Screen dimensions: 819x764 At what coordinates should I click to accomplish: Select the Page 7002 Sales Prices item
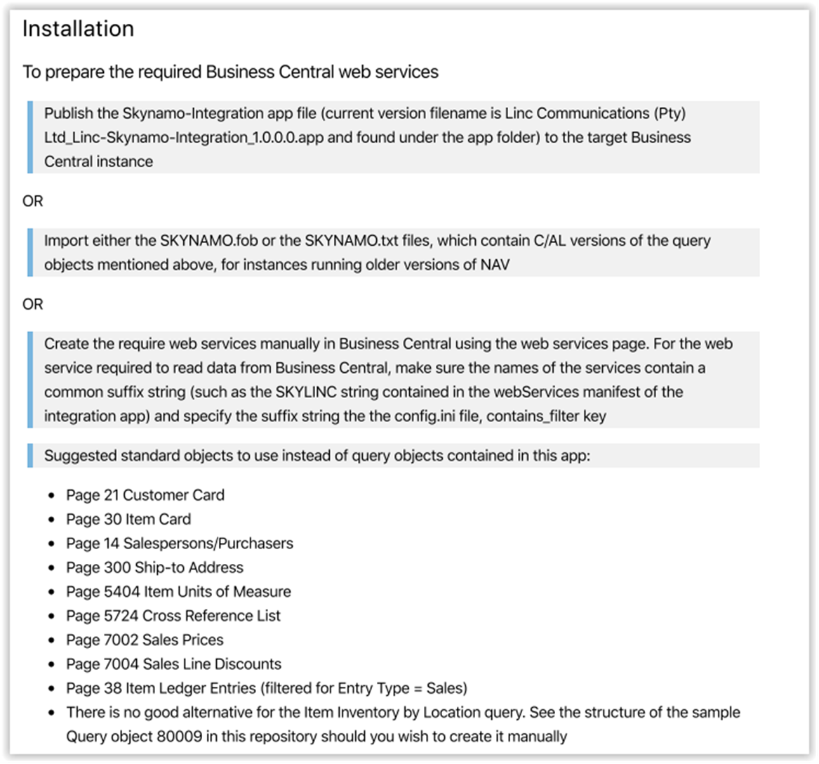click(x=145, y=640)
